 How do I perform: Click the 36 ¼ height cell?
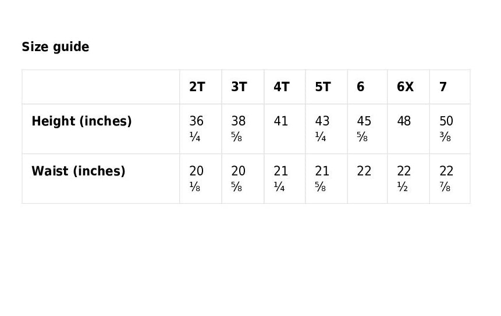[197, 128]
